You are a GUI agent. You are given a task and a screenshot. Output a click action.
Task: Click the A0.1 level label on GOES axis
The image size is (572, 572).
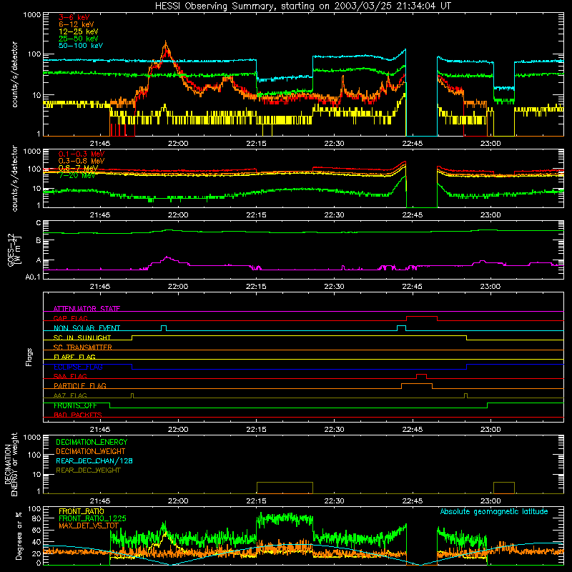pos(32,277)
